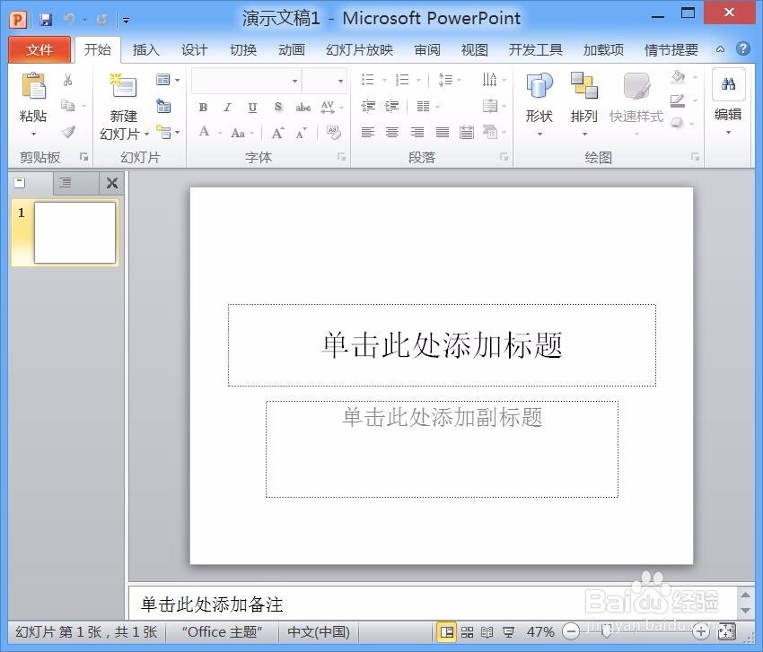Click the Paste clipboard icon
The height and width of the screenshot is (652, 763).
point(33,86)
